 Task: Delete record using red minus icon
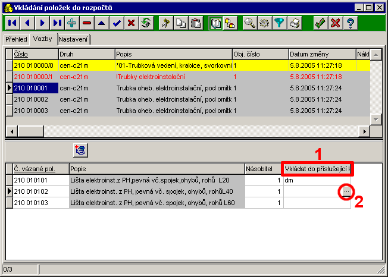click(x=87, y=23)
